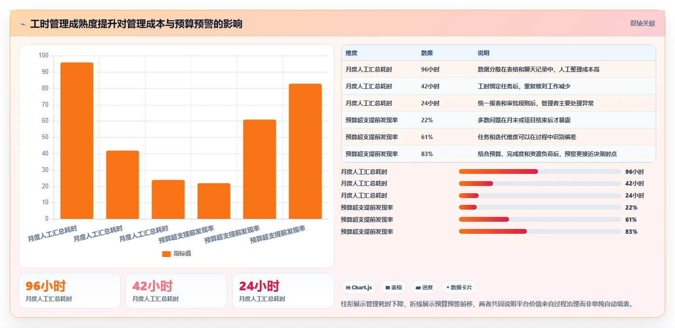Click the lightning icon beside the title
The height and width of the screenshot is (328, 675).
23,24
